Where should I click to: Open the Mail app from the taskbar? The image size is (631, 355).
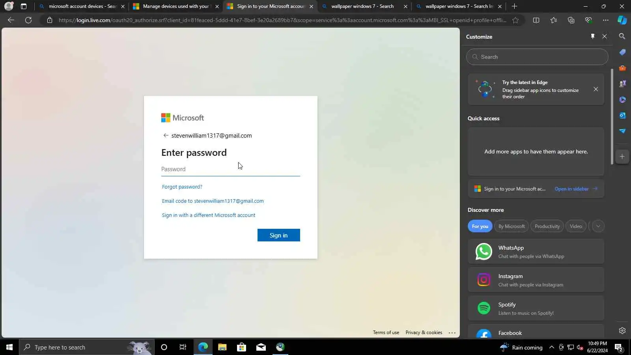point(261,347)
